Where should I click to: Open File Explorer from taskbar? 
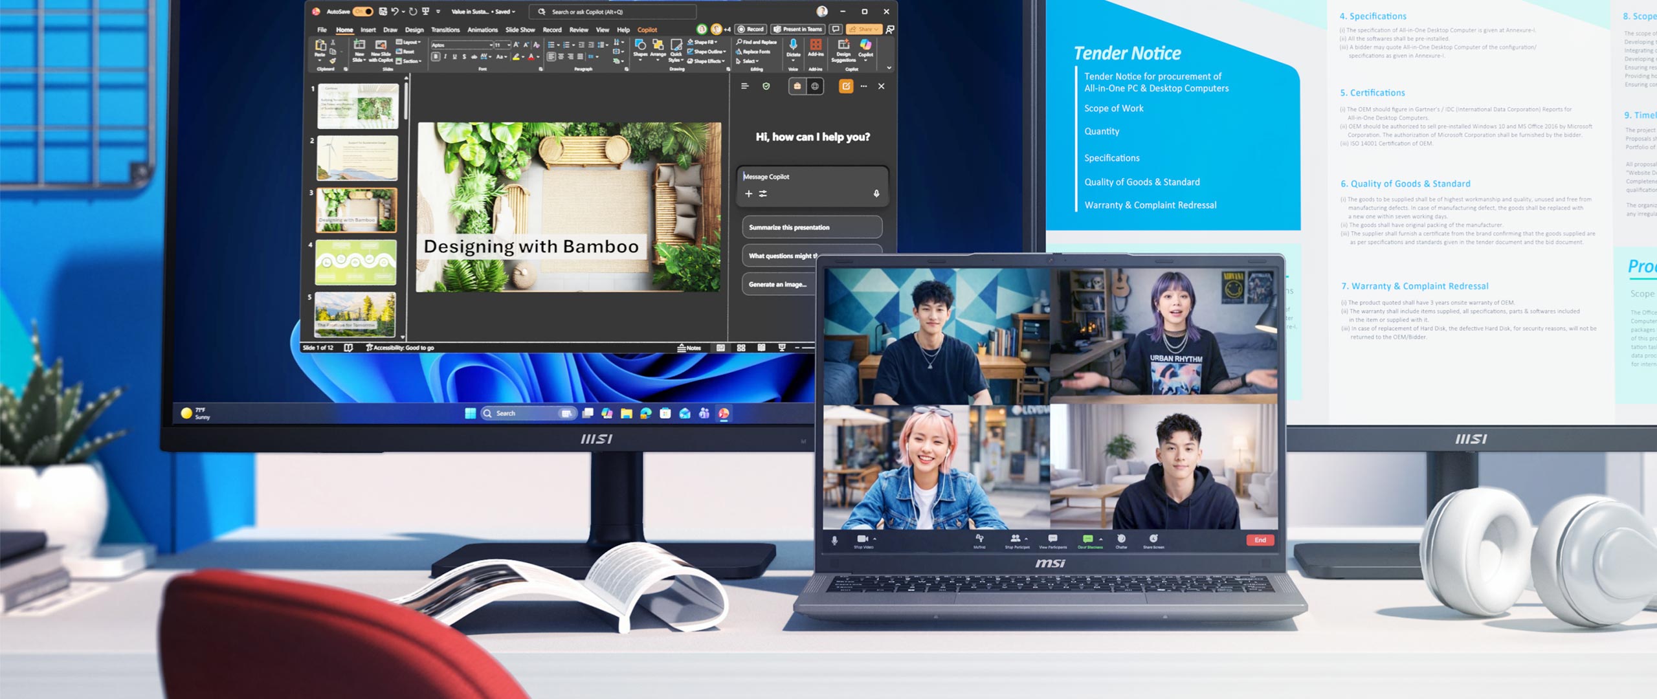626,414
